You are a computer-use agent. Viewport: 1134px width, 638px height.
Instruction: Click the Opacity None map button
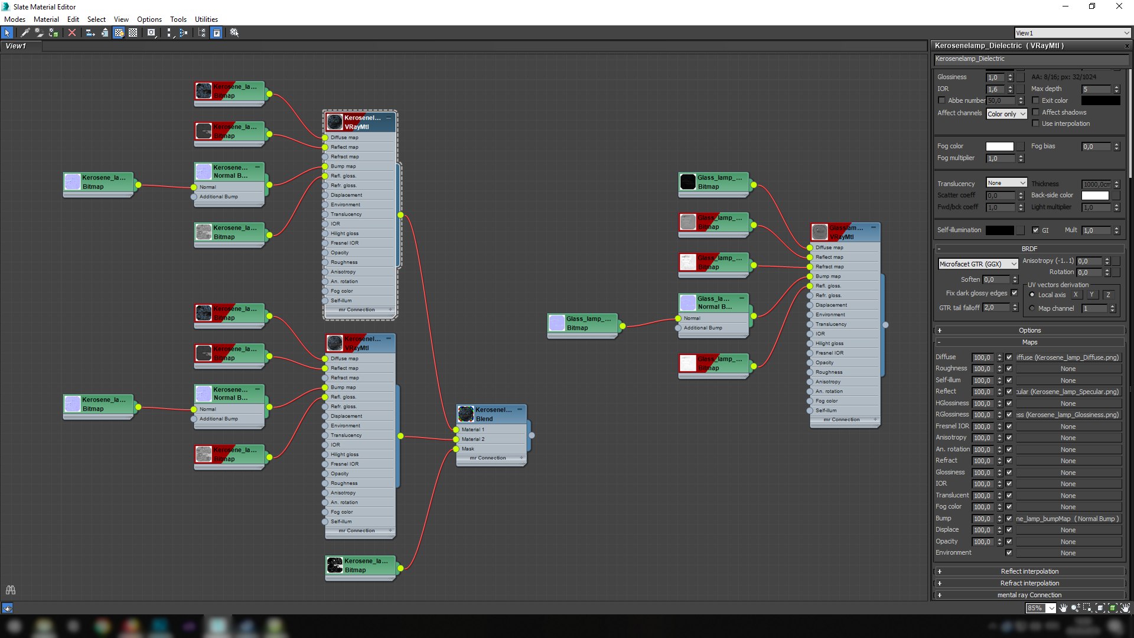coord(1068,542)
